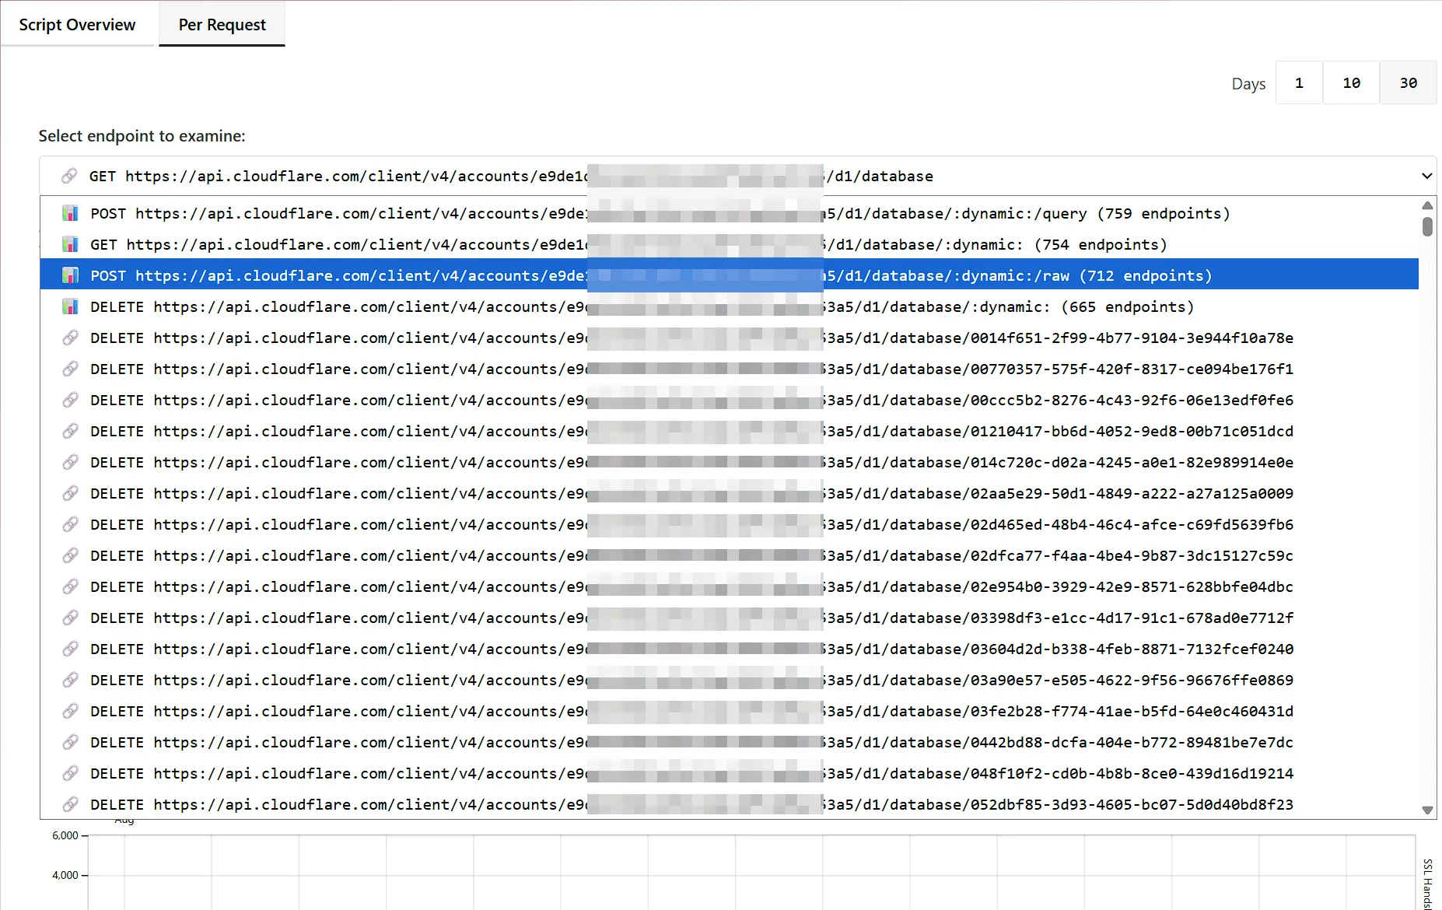Select DELETE :dynamic: (665 endpoints) option
The height and width of the screenshot is (910, 1442).
point(730,306)
